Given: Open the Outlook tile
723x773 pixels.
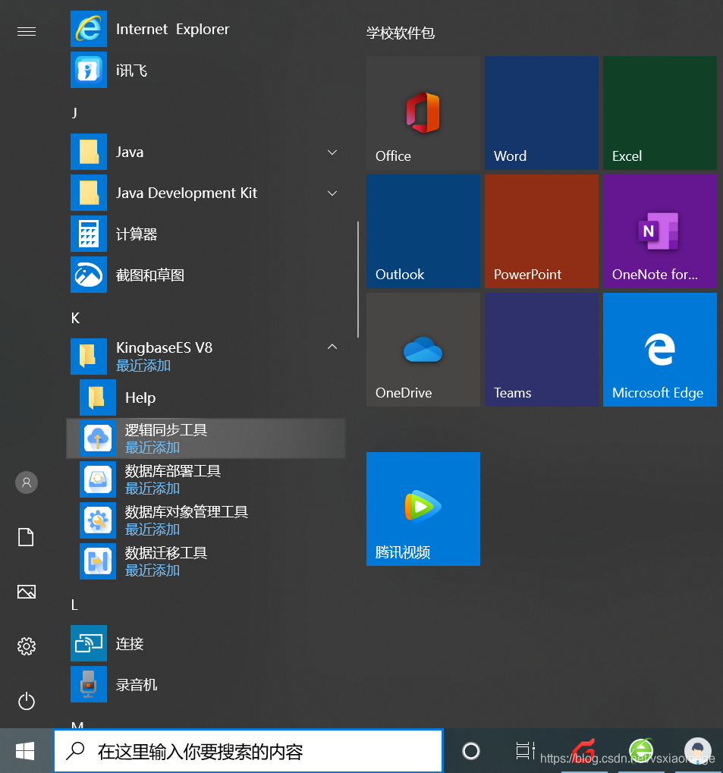Looking at the screenshot, I should (x=423, y=231).
